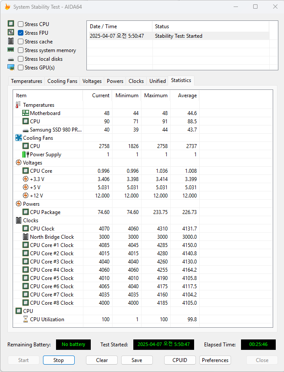Click the Clocks category icon

click(19, 220)
